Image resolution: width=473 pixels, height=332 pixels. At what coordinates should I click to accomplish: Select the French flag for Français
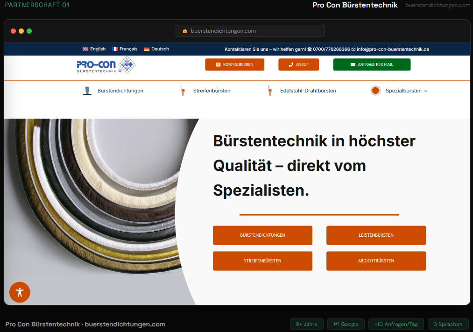coord(114,49)
